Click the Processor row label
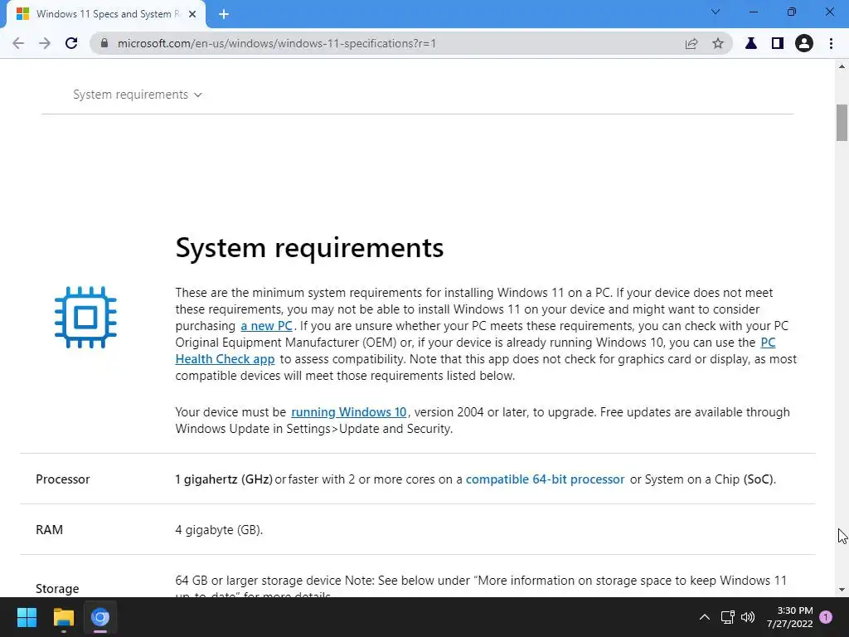 tap(63, 479)
